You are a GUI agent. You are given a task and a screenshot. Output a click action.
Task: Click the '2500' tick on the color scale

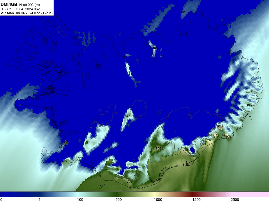tap(235, 200)
